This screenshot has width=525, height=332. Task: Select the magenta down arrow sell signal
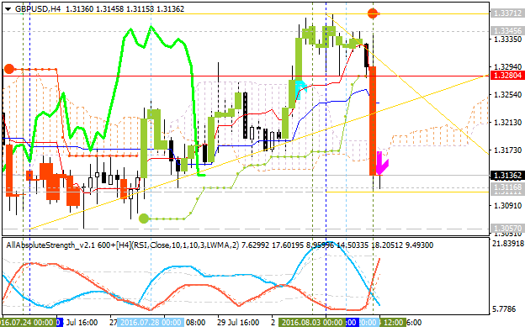382,164
